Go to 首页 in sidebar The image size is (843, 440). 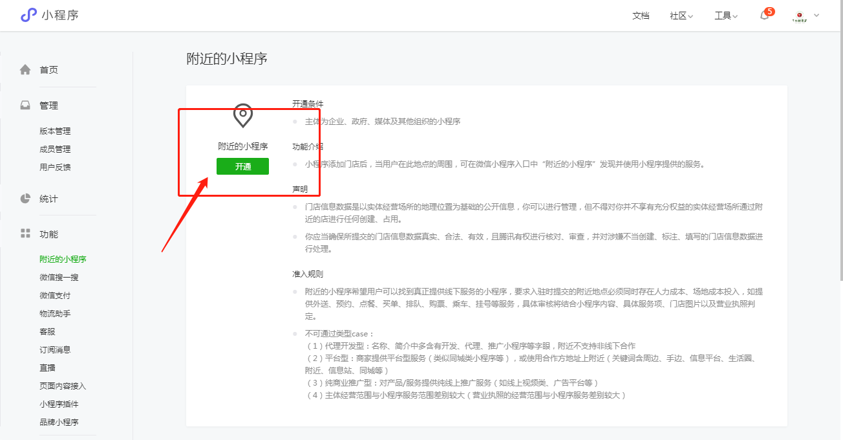click(48, 70)
